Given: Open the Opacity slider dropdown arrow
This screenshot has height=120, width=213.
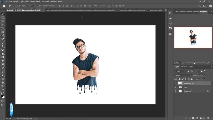Looking at the screenshot, I should point(204,75).
